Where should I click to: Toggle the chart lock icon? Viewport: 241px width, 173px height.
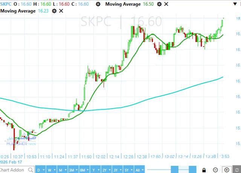tap(204, 170)
